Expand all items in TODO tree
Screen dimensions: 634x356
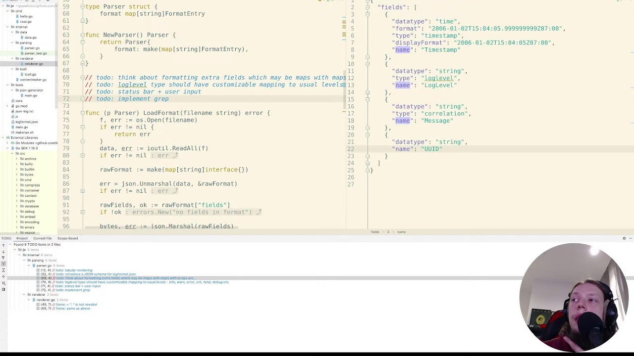(x=3, y=270)
